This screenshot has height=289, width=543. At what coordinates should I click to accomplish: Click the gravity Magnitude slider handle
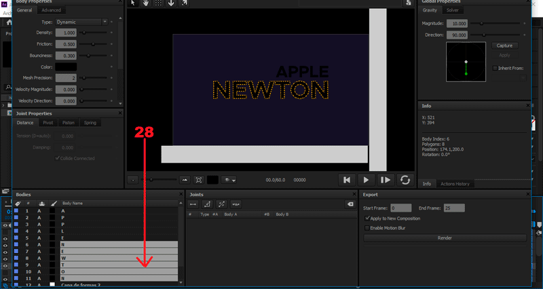(481, 24)
